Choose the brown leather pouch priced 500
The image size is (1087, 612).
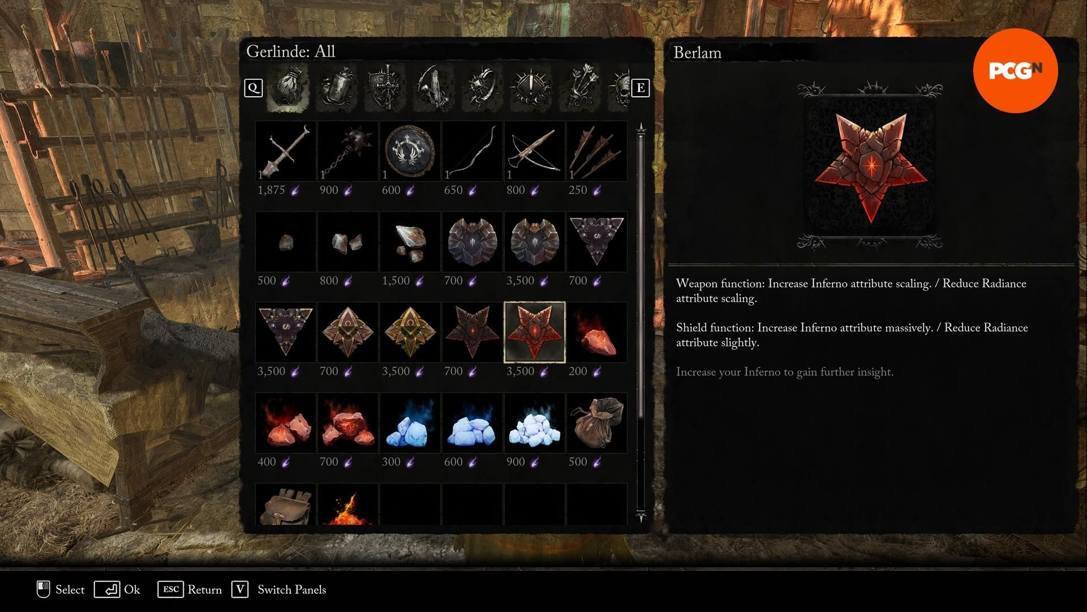(x=597, y=423)
